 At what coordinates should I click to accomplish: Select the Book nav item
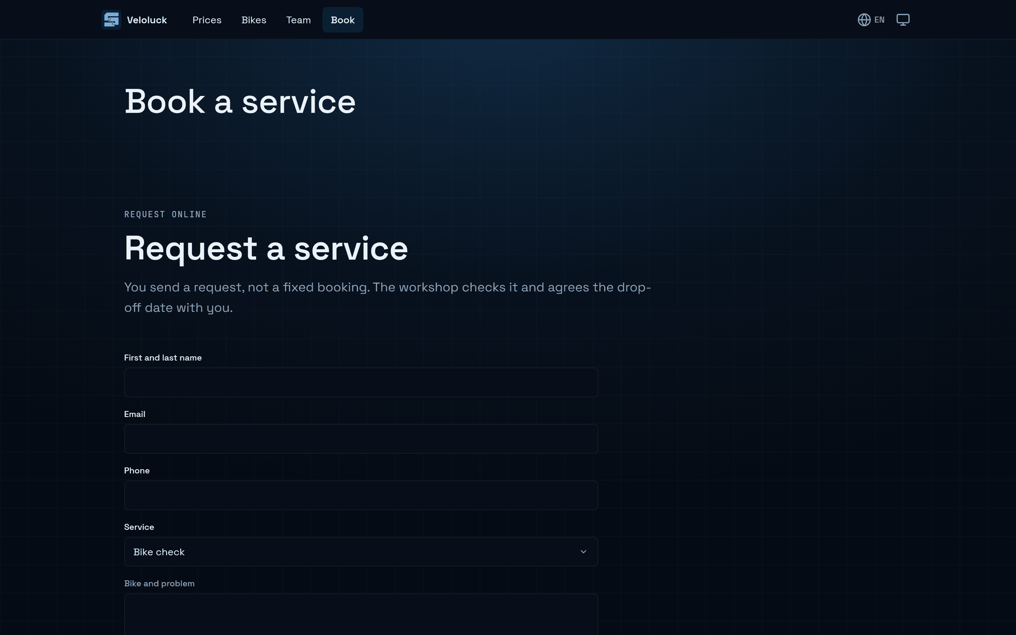[x=343, y=20]
